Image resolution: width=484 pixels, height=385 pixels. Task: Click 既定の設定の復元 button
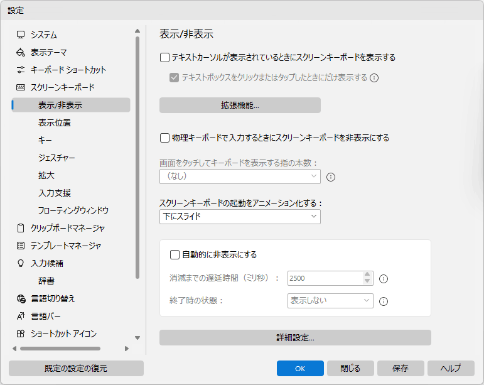[76, 368]
